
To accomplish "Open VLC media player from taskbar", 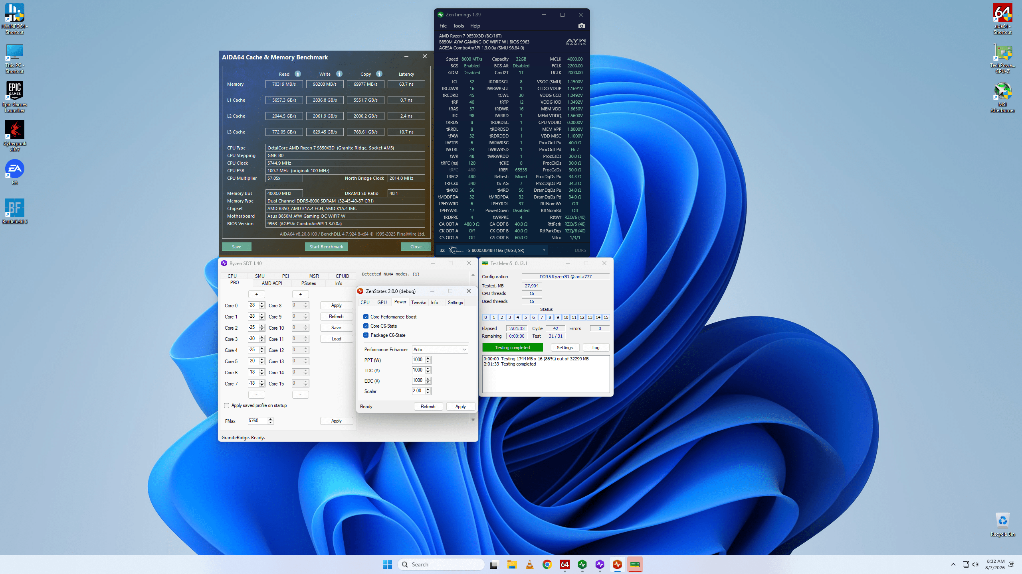I will pyautogui.click(x=529, y=564).
